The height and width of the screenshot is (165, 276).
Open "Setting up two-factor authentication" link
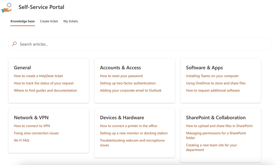(128, 83)
